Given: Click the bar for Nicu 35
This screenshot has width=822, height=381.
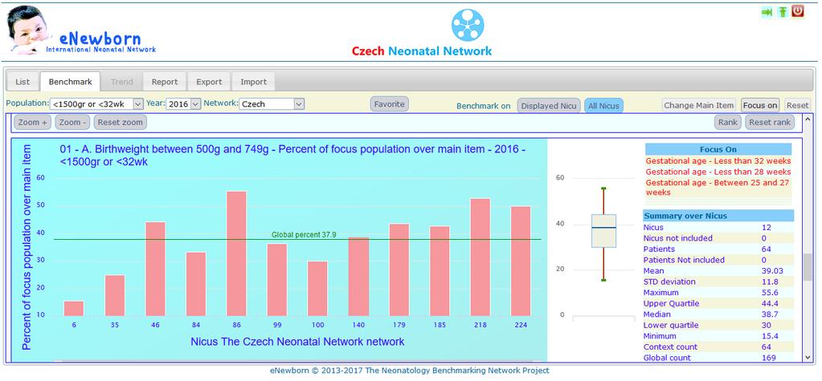Looking at the screenshot, I should [x=115, y=296].
